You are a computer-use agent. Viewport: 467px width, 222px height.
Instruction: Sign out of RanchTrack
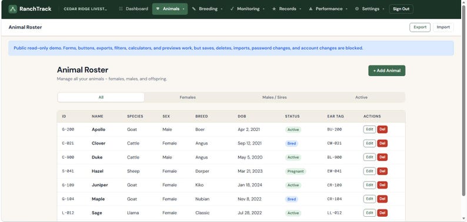pyautogui.click(x=401, y=9)
